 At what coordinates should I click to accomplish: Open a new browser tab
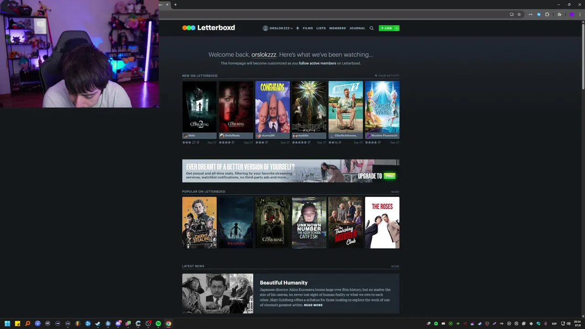tap(175, 5)
